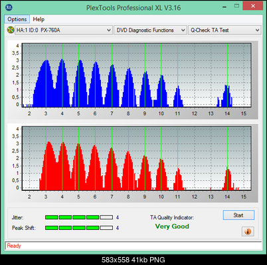This screenshot has height=265, width=267.
Task: Close the PlexTools Professional window
Action: click(x=253, y=6)
